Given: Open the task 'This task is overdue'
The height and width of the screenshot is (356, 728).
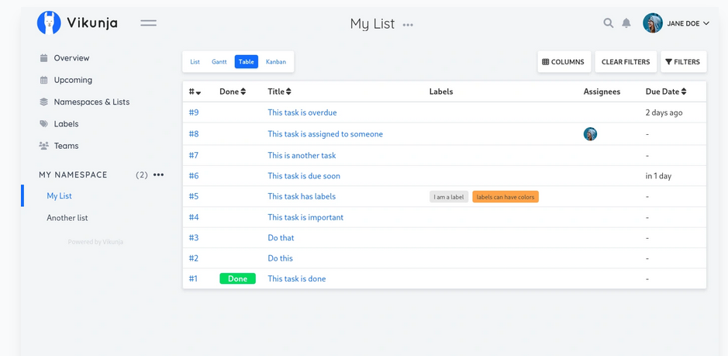Looking at the screenshot, I should point(302,112).
